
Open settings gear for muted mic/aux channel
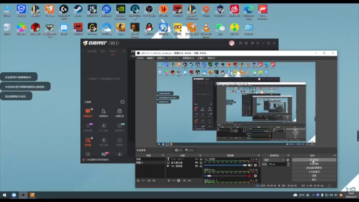pyautogui.click(x=255, y=176)
